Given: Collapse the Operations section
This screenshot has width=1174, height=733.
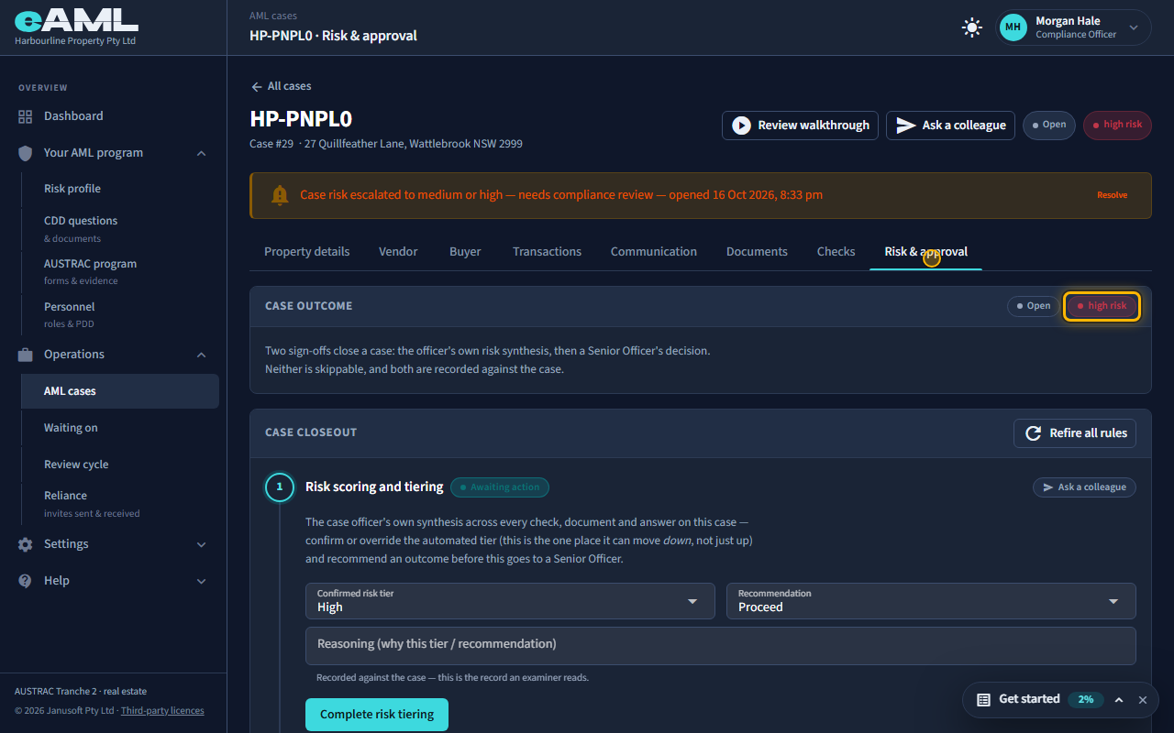Looking at the screenshot, I should (x=202, y=355).
